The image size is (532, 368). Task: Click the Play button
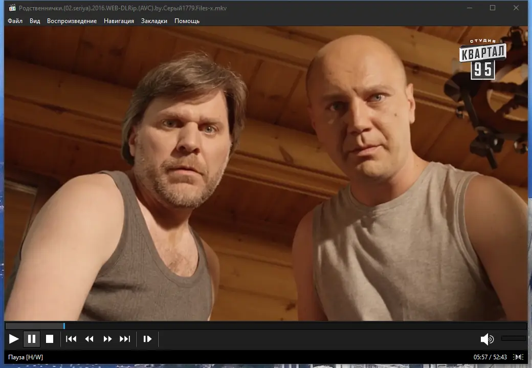pos(14,339)
